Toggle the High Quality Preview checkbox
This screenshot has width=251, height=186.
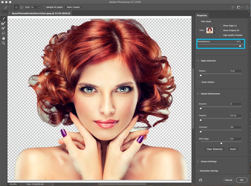222,35
